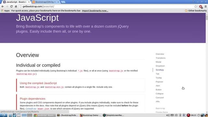Open the SimpleScreenRecorder taskbar window
This screenshot has width=208, height=117.
point(113,115)
